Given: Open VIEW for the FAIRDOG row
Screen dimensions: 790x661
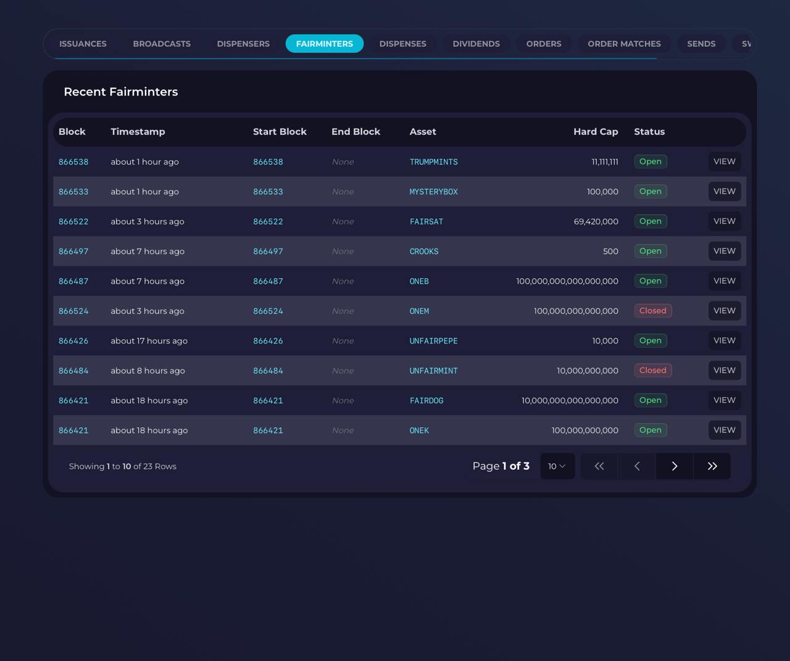Looking at the screenshot, I should [725, 400].
